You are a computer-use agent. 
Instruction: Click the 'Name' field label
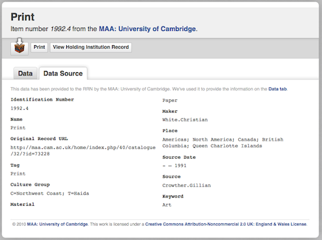coord(17,119)
